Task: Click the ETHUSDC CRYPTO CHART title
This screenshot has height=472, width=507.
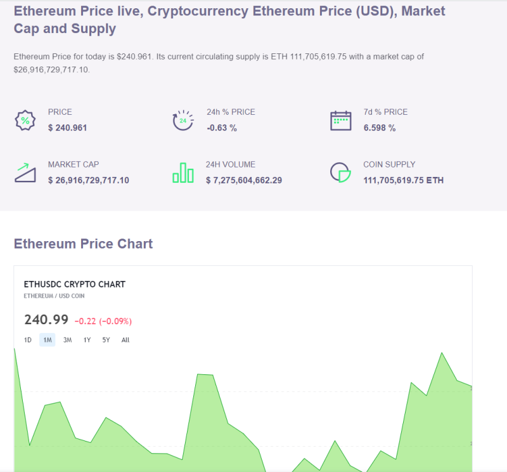Action: (x=74, y=284)
